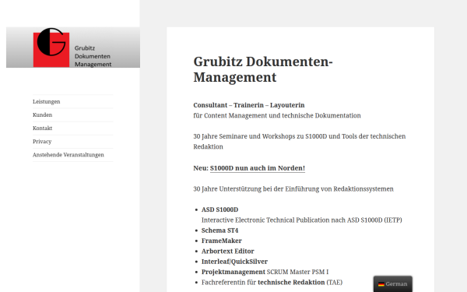This screenshot has height=292, width=467.
Task: Click the 'Arbortext Editor' list entry
Action: 228,252
